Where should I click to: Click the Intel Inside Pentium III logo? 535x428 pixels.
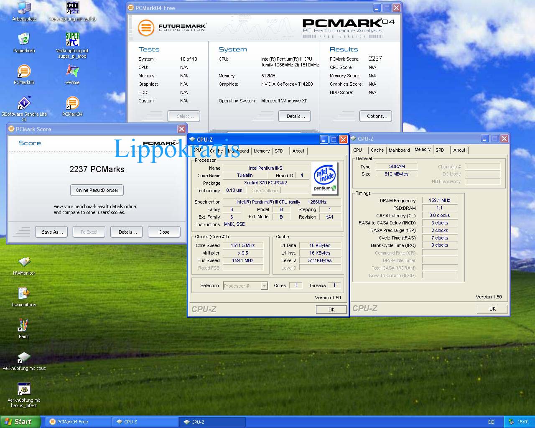click(x=325, y=178)
